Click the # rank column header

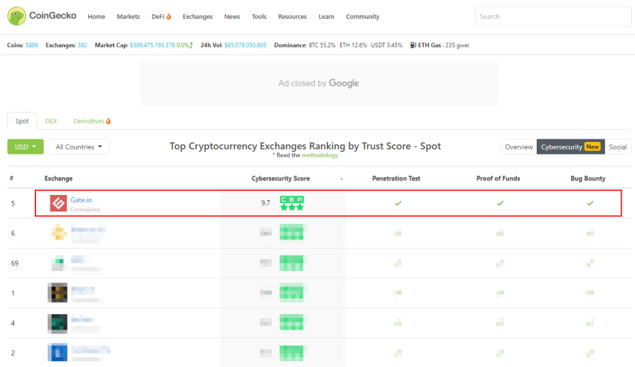point(11,178)
